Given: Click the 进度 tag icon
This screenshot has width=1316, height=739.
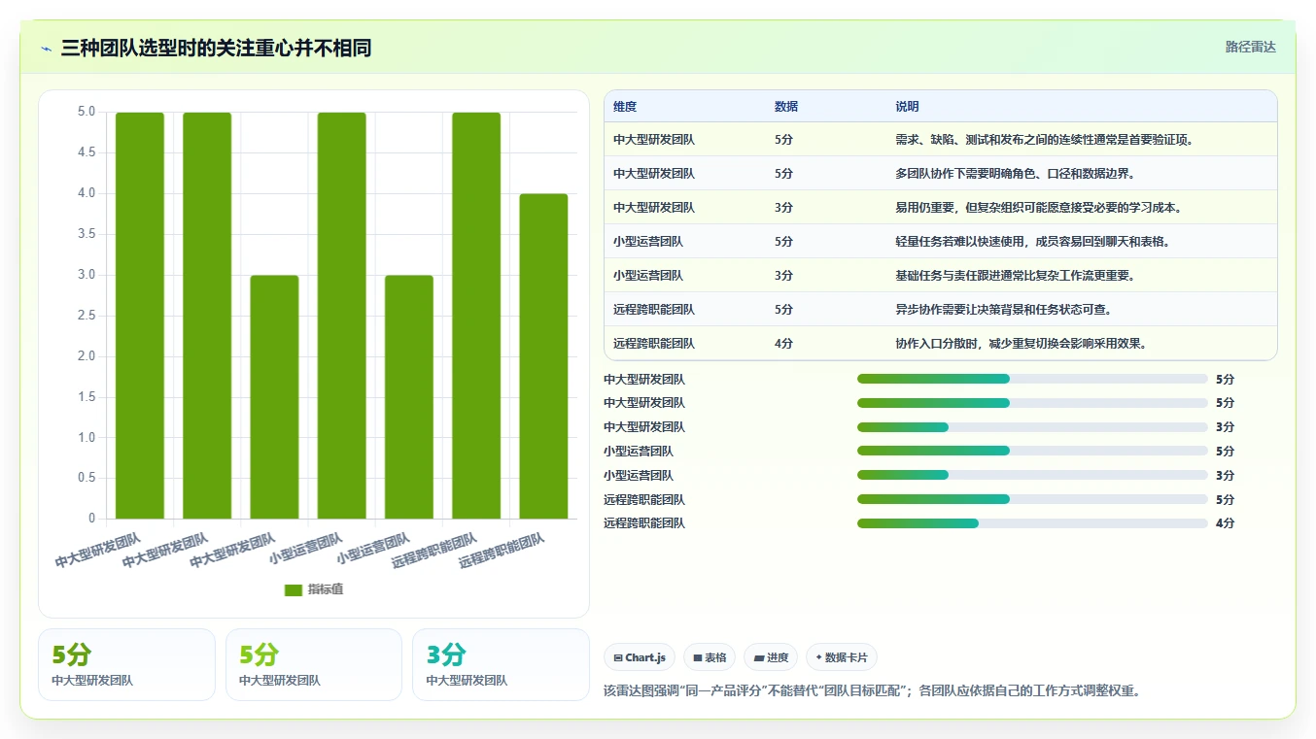Looking at the screenshot, I should point(759,657).
